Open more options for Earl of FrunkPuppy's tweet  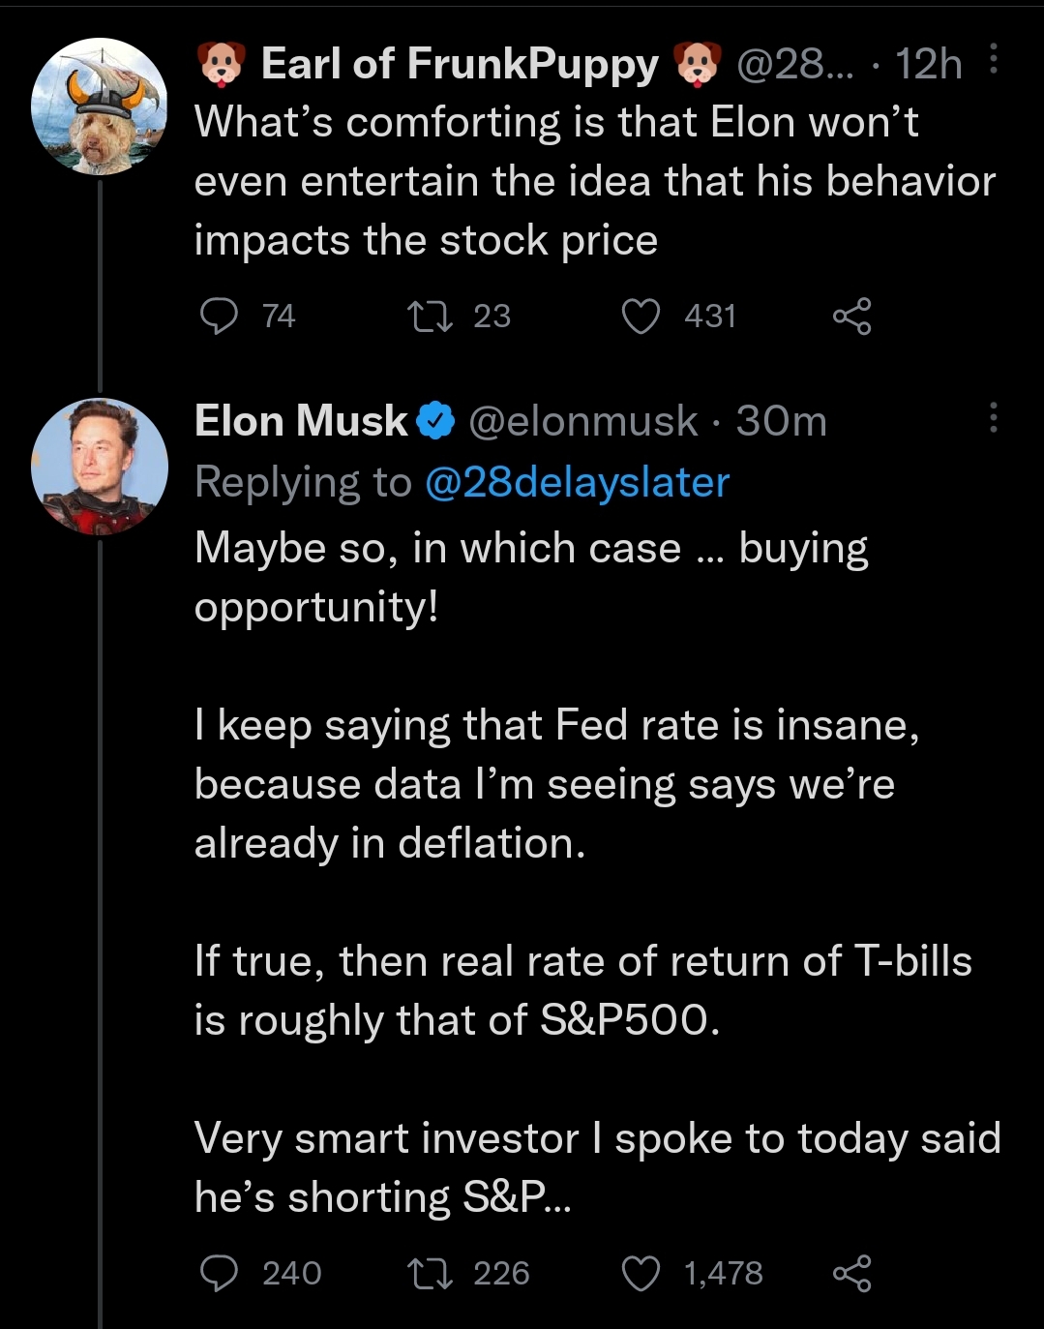point(994,60)
